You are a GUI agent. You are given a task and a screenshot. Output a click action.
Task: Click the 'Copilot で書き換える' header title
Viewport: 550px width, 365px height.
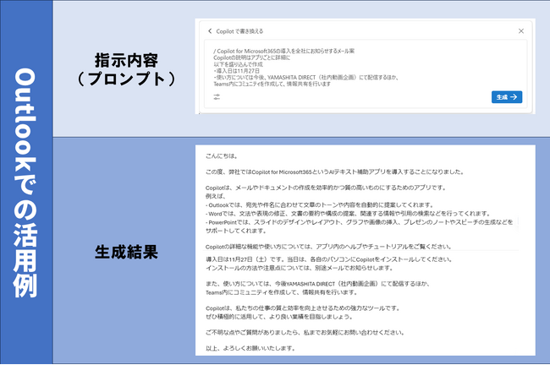tap(239, 31)
